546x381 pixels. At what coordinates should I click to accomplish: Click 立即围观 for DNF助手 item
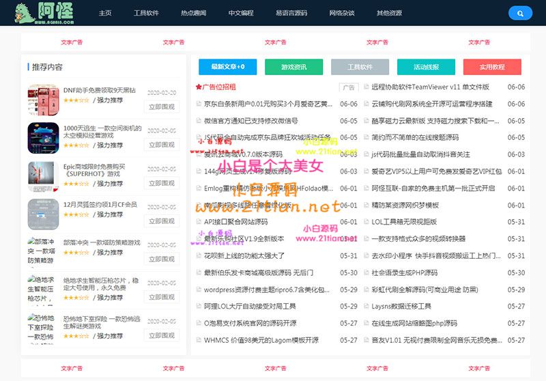pyautogui.click(x=162, y=107)
